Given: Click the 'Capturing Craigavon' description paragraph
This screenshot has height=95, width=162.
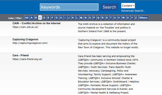Looking at the screenshot, I should pyautogui.click(x=108, y=44).
